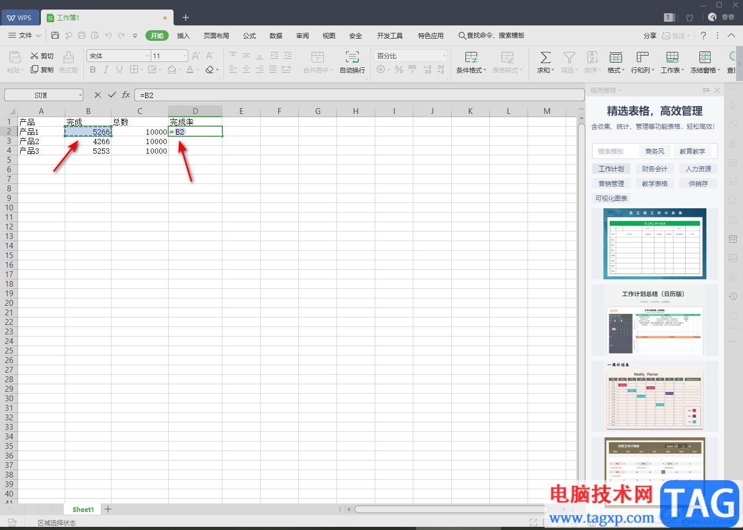The height and width of the screenshot is (530, 743).
Task: Click the Print icon in quick access toolbar
Action: pos(82,36)
